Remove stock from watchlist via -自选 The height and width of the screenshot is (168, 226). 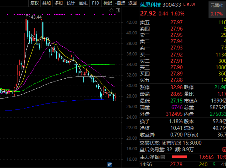click(120, 3)
